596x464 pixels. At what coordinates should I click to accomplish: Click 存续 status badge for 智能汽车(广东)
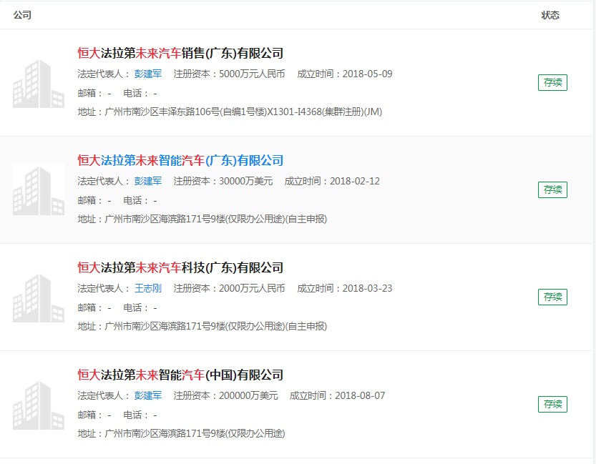coord(552,190)
